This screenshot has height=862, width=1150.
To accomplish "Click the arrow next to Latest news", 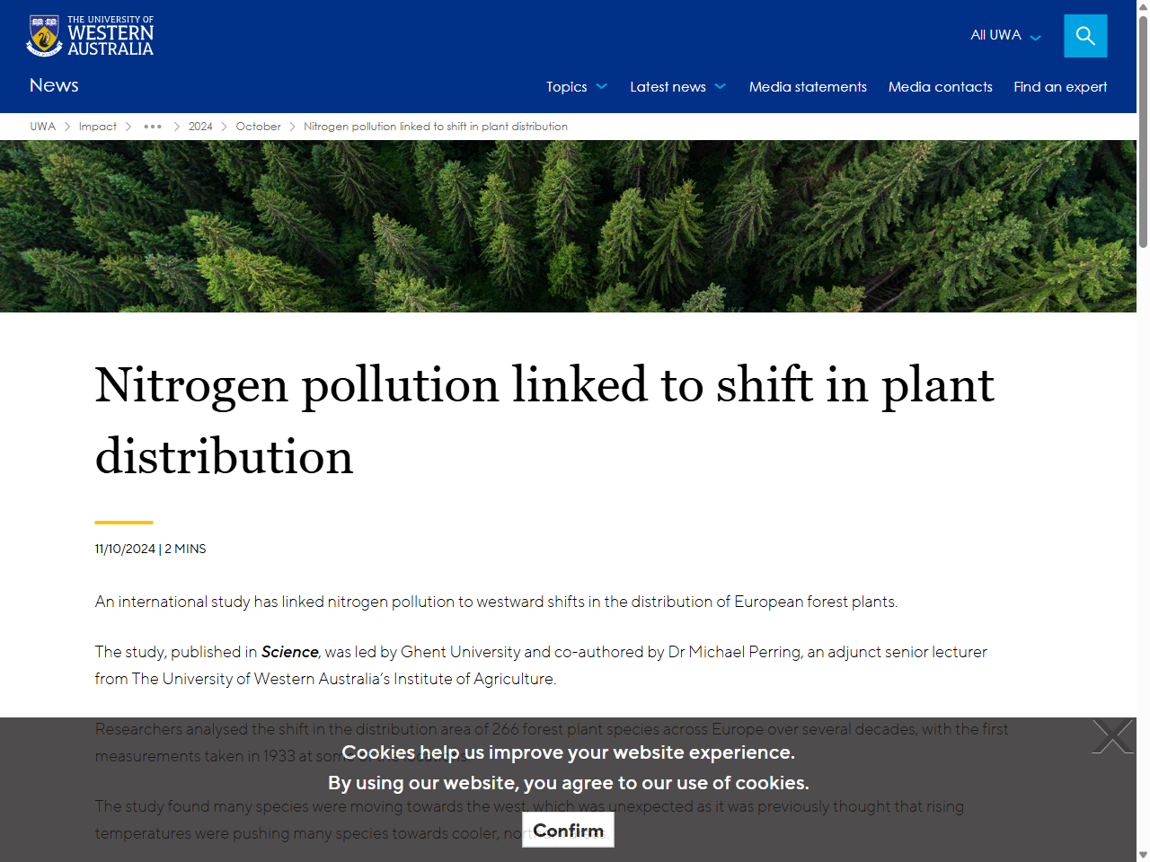I will [721, 87].
